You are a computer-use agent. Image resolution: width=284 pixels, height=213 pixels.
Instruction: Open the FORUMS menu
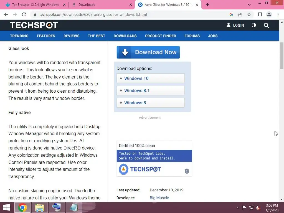[192, 36]
